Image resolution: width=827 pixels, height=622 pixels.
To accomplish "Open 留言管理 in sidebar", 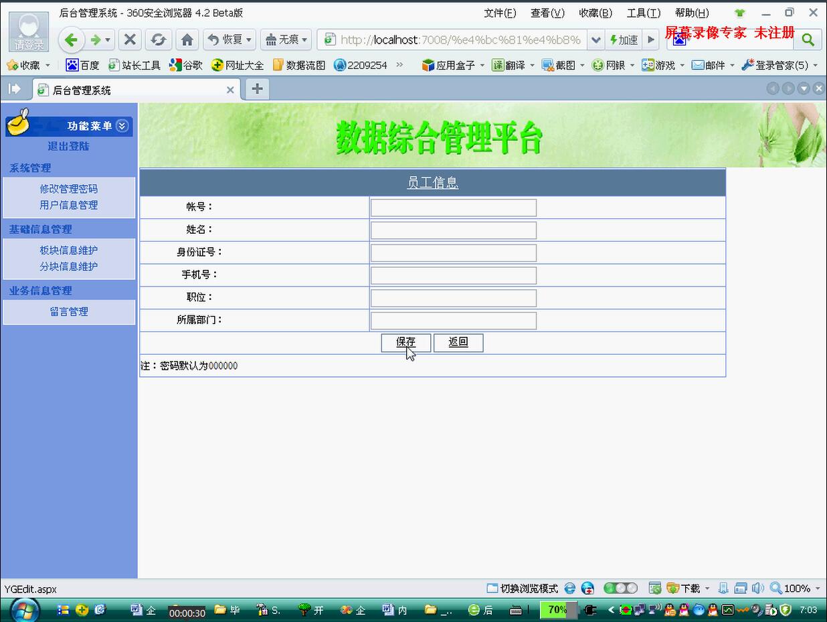I will [68, 311].
